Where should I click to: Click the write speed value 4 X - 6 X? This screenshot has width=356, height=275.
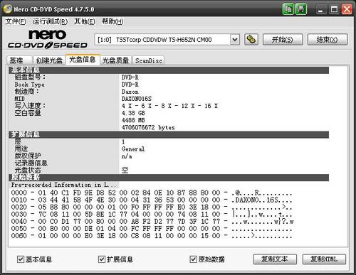point(169,106)
